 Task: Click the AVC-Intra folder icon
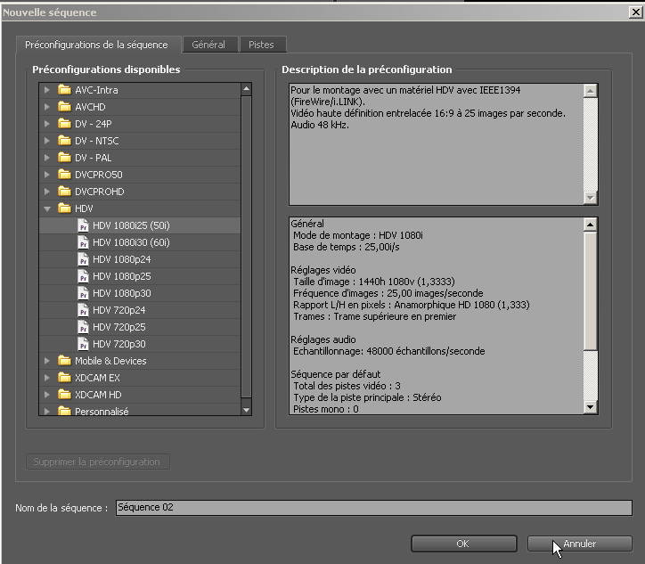pos(64,90)
